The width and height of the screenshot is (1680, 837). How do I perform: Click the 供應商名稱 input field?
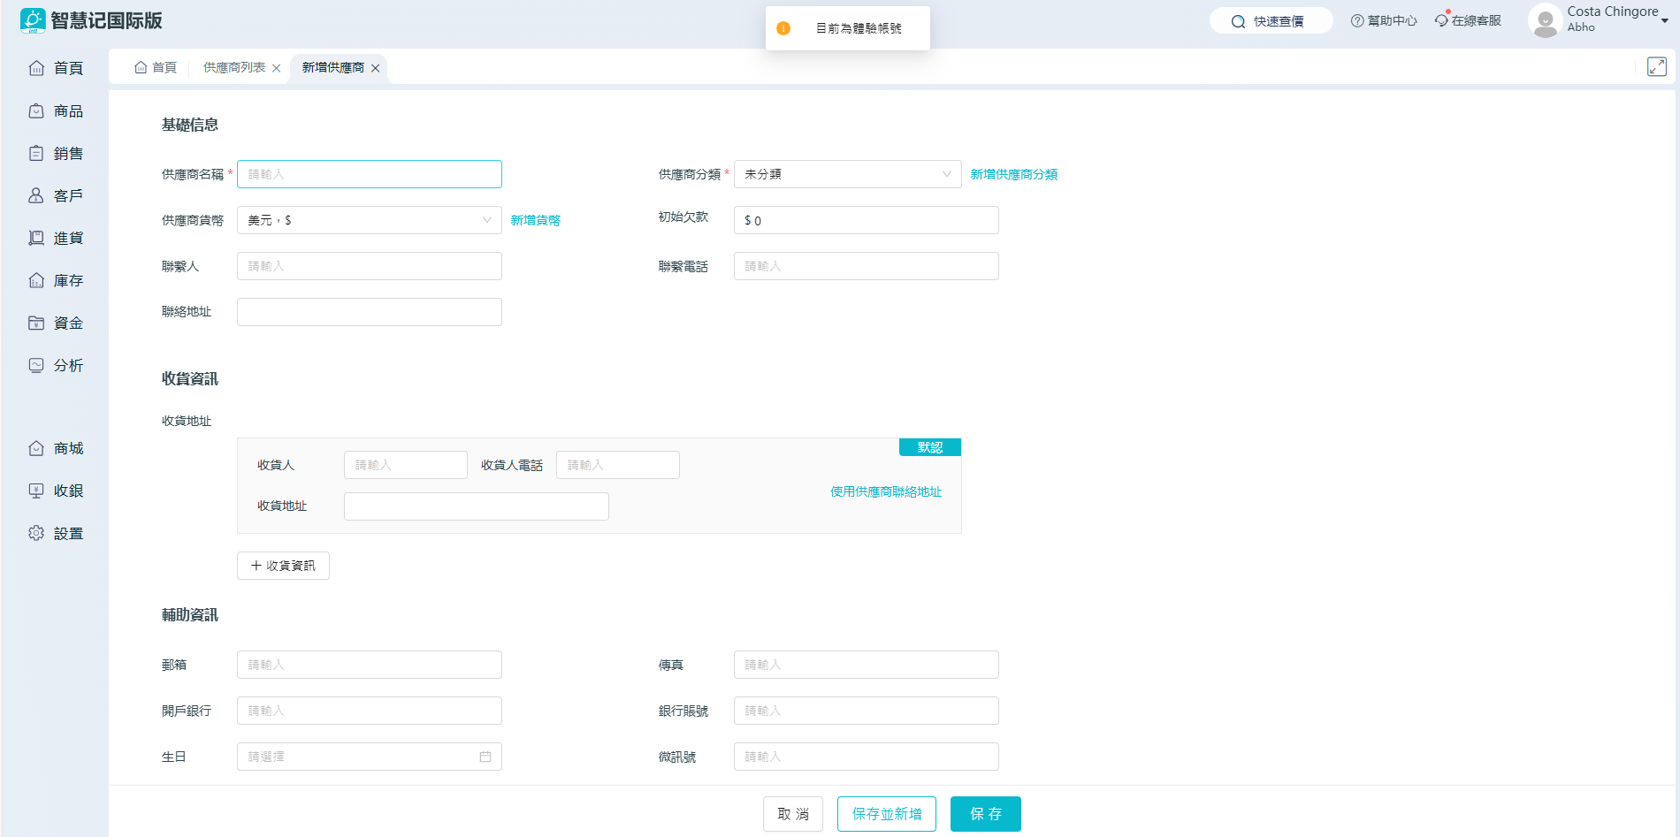click(370, 174)
